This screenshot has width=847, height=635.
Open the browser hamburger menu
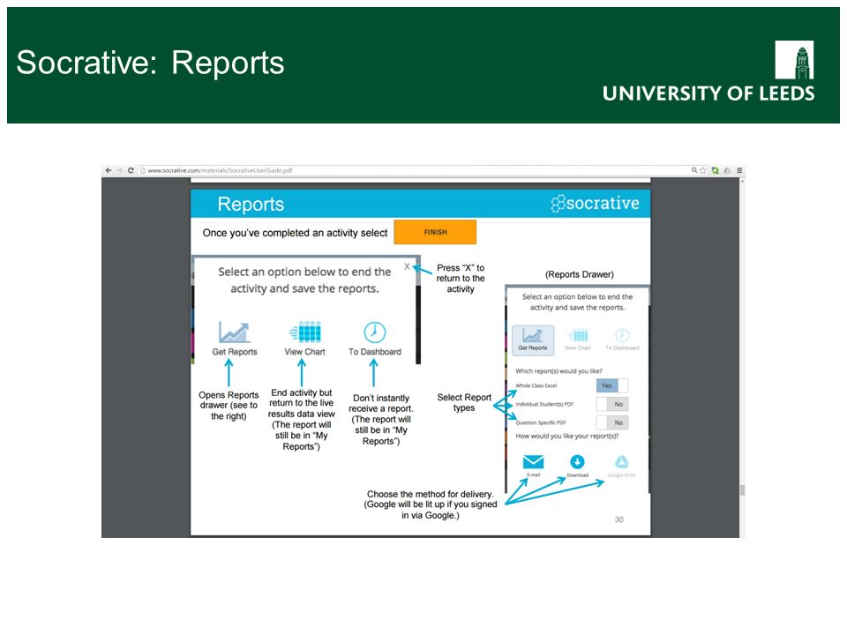[x=739, y=170]
